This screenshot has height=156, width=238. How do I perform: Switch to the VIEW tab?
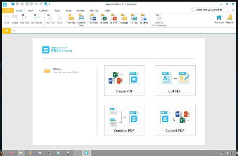pyautogui.click(x=30, y=11)
